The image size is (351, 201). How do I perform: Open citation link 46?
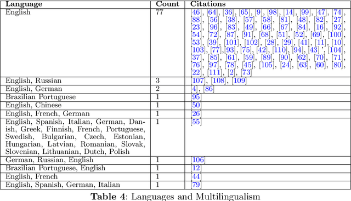pyautogui.click(x=196, y=12)
